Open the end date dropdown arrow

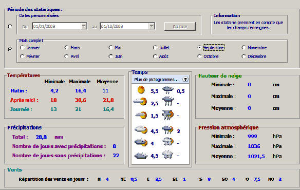tap(152, 26)
